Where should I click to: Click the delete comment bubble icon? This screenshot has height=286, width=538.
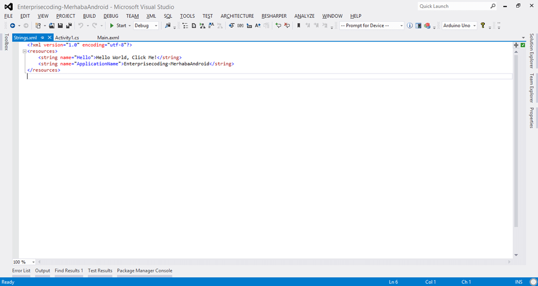287,25
